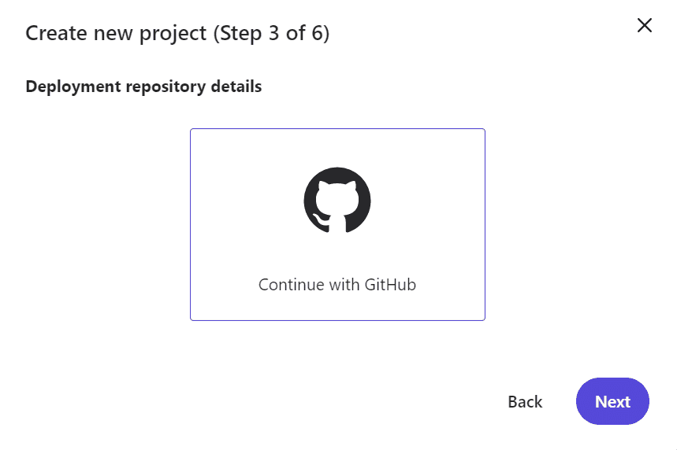Return to the previous step with Back
Screen dimensions: 677x450
pos(525,402)
